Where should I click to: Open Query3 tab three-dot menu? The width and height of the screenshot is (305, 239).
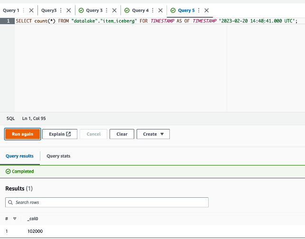pyautogui.click(x=61, y=10)
